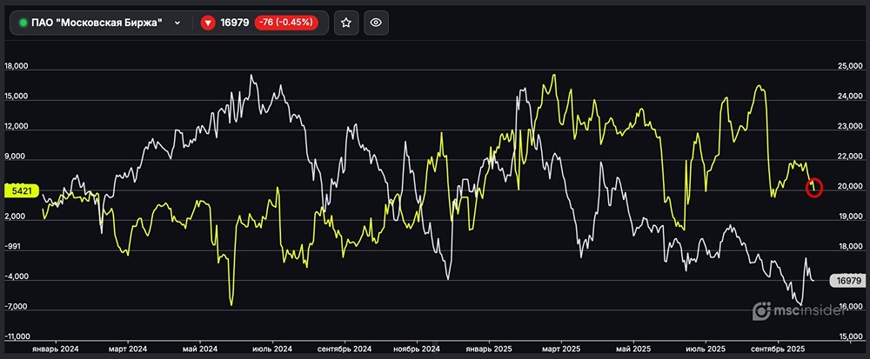The width and height of the screenshot is (870, 359).
Task: Click the март 2025 axis label
Action: point(561,349)
